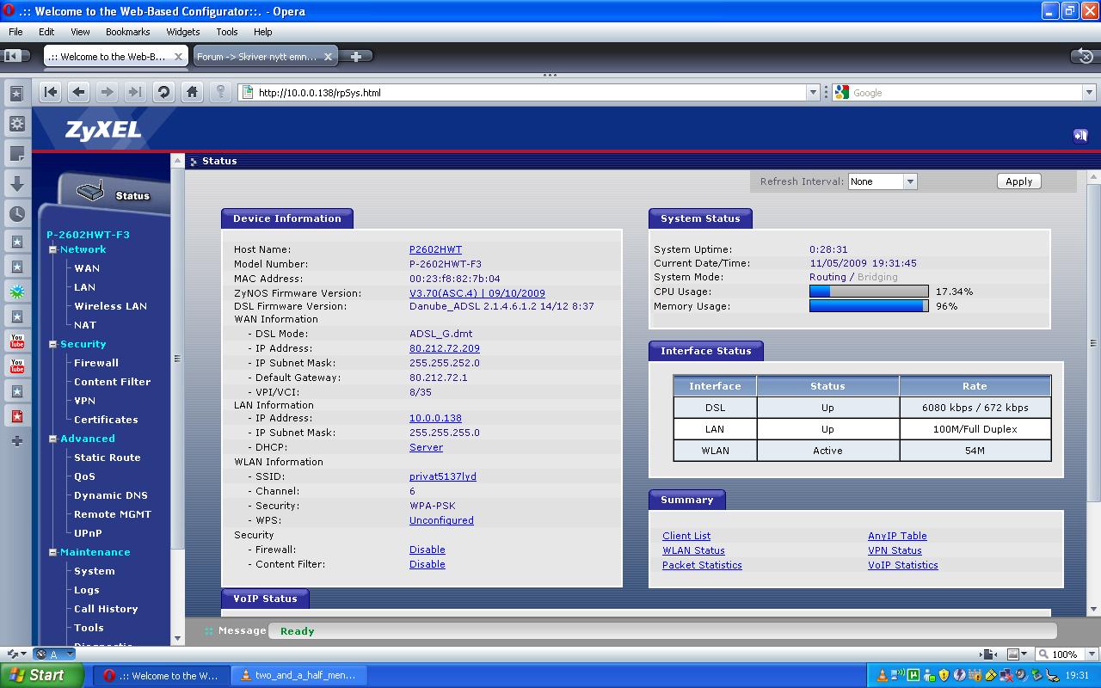The width and height of the screenshot is (1101, 688).
Task: Open the Refresh Interval dropdown
Action: point(883,181)
